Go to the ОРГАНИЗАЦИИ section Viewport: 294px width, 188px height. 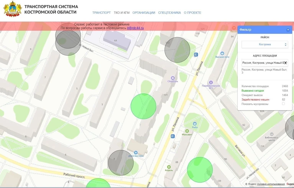[x=144, y=13]
